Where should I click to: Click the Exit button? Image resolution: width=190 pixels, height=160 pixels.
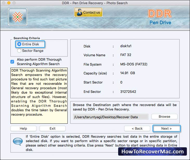[x=53, y=128]
